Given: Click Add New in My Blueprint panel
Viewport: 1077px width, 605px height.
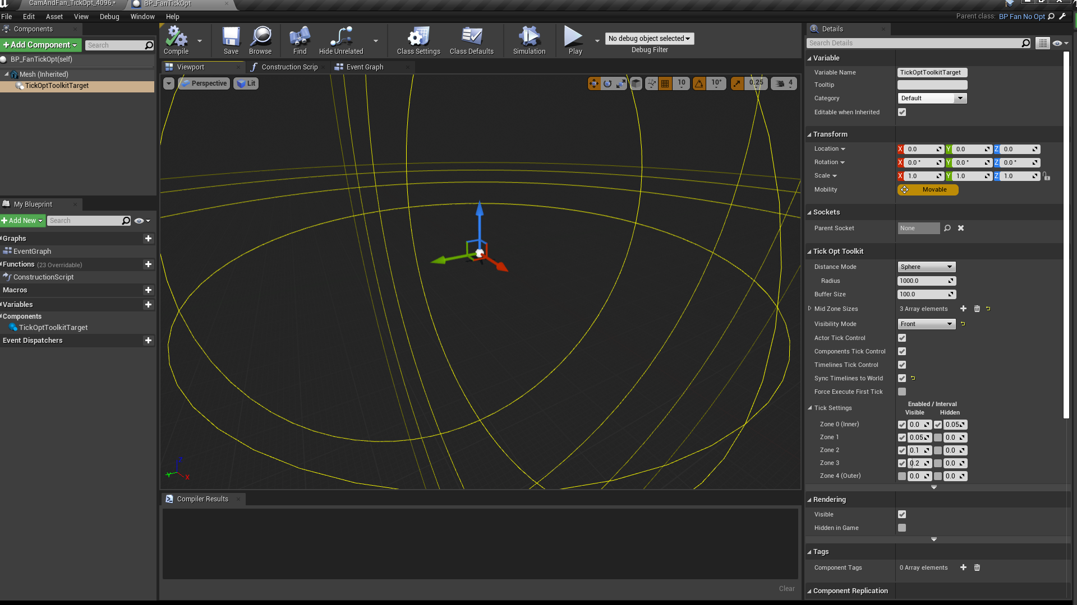Looking at the screenshot, I should point(21,220).
